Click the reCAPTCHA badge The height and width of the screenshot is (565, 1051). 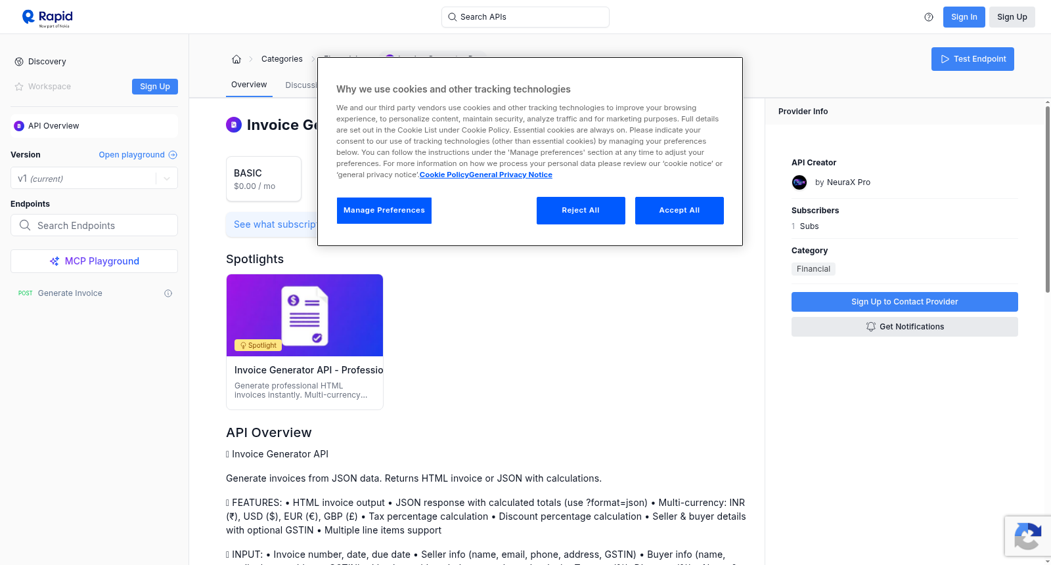pyautogui.click(x=1028, y=536)
